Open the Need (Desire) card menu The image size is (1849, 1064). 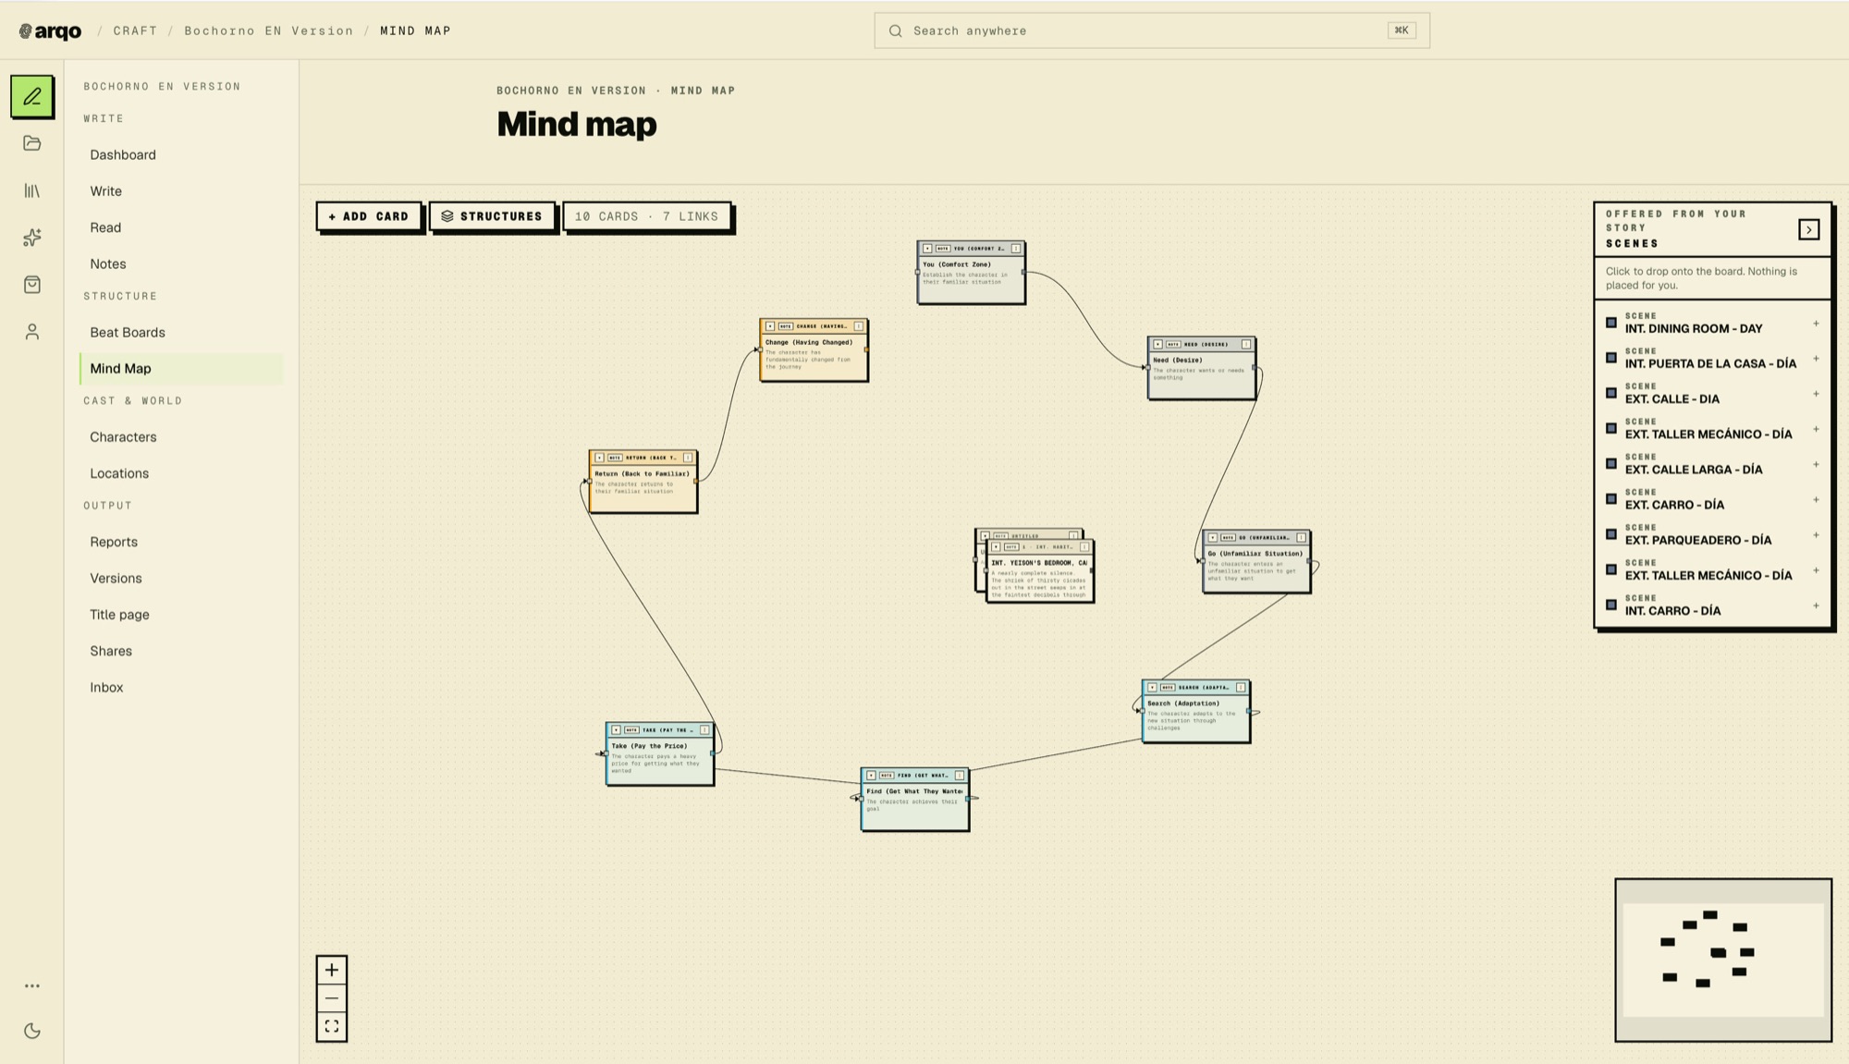coord(1246,344)
